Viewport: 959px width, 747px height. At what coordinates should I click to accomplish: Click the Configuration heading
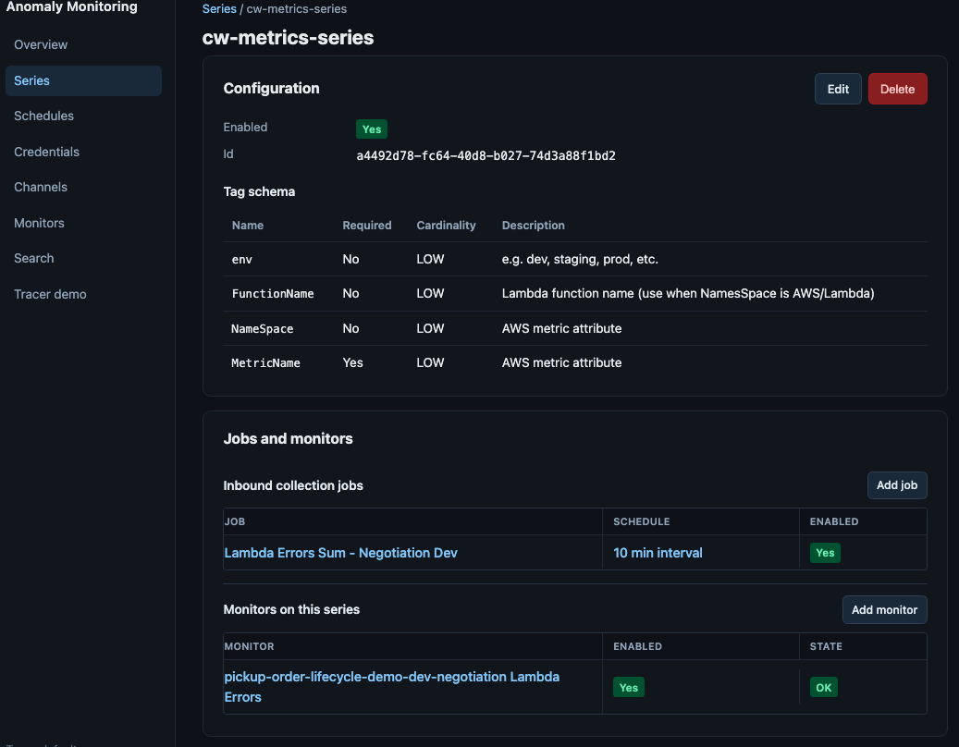click(x=271, y=88)
